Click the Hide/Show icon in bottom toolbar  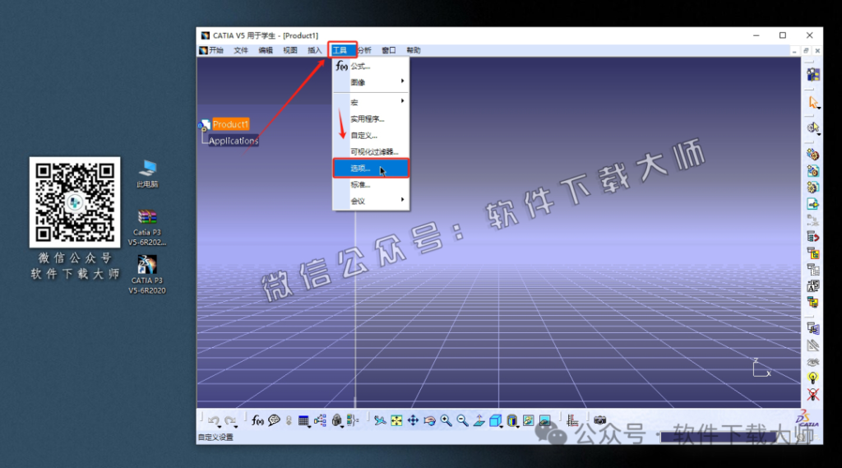(x=529, y=420)
